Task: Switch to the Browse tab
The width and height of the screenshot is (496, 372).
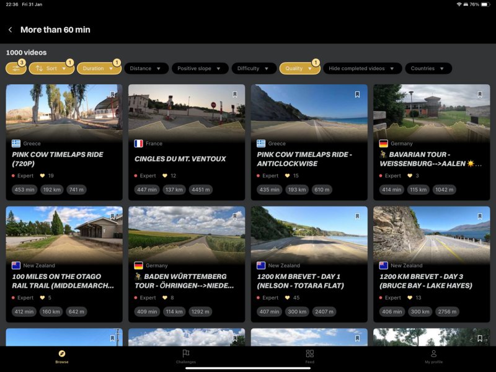Action: [x=61, y=353]
